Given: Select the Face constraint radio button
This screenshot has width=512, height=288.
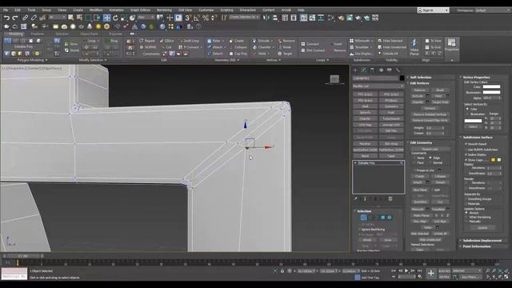Looking at the screenshot, I should click(415, 162).
